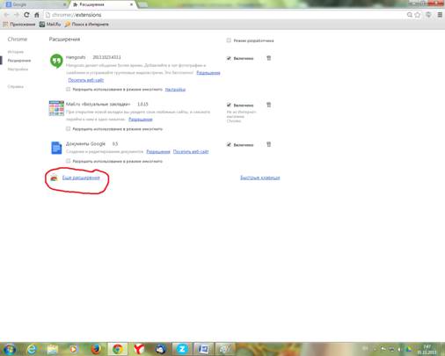Go back with the browser back arrow

point(6,15)
